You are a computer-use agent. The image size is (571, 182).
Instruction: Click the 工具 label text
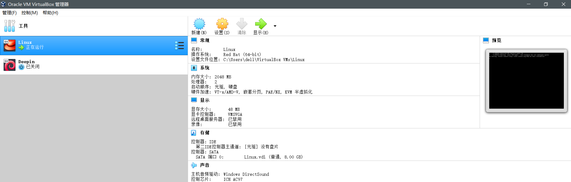(23, 26)
